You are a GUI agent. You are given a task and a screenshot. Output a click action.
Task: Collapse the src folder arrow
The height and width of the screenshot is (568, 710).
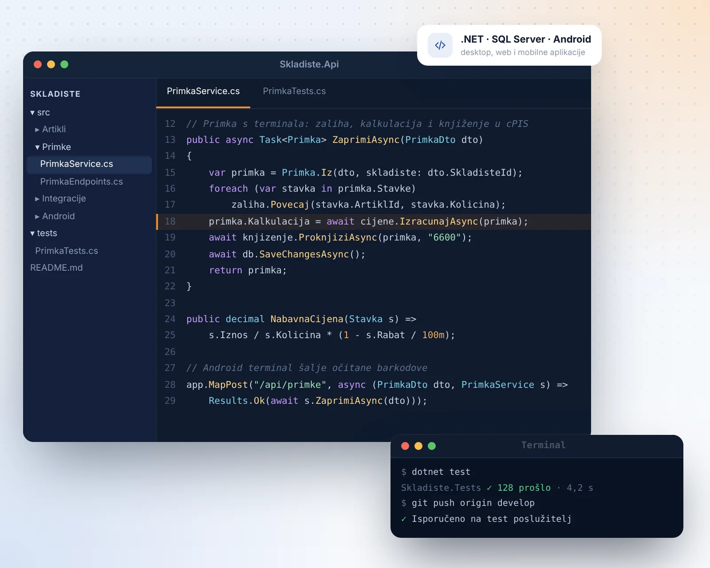pos(32,113)
